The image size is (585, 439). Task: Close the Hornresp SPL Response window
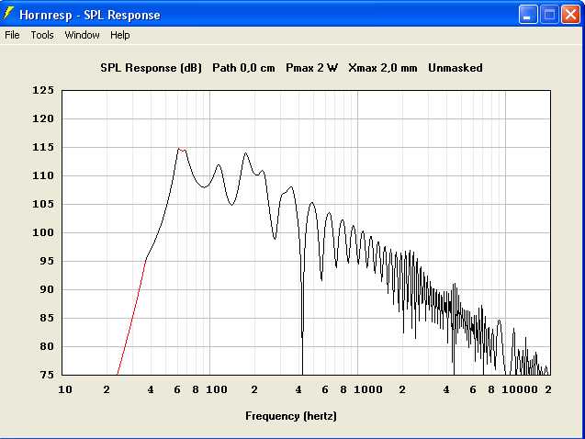point(571,15)
